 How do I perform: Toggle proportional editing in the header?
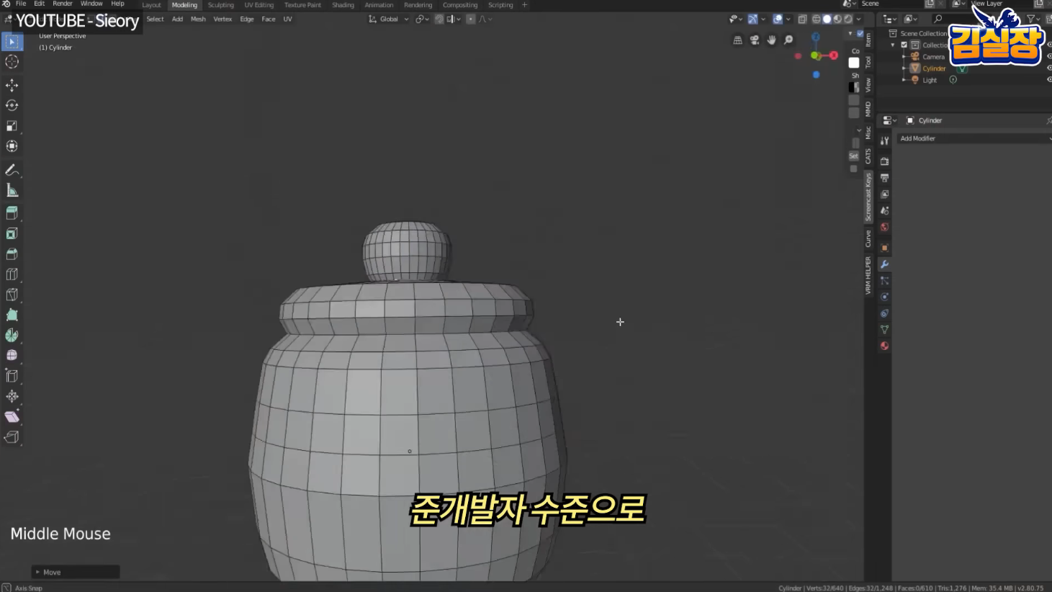coord(470,19)
